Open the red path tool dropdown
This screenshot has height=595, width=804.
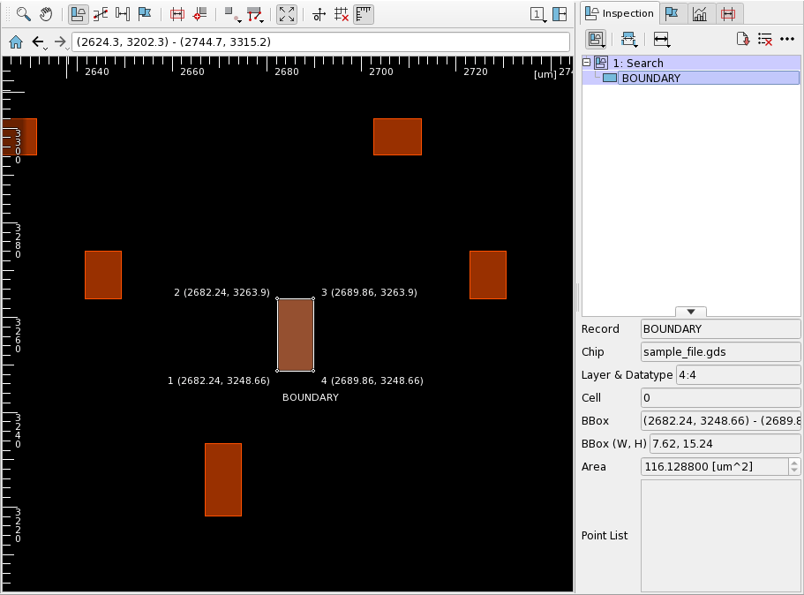(255, 14)
